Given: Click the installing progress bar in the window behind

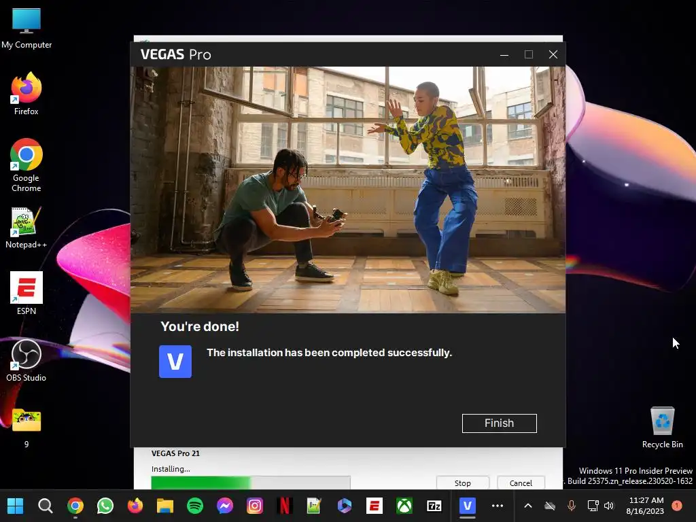Looking at the screenshot, I should coord(251,483).
